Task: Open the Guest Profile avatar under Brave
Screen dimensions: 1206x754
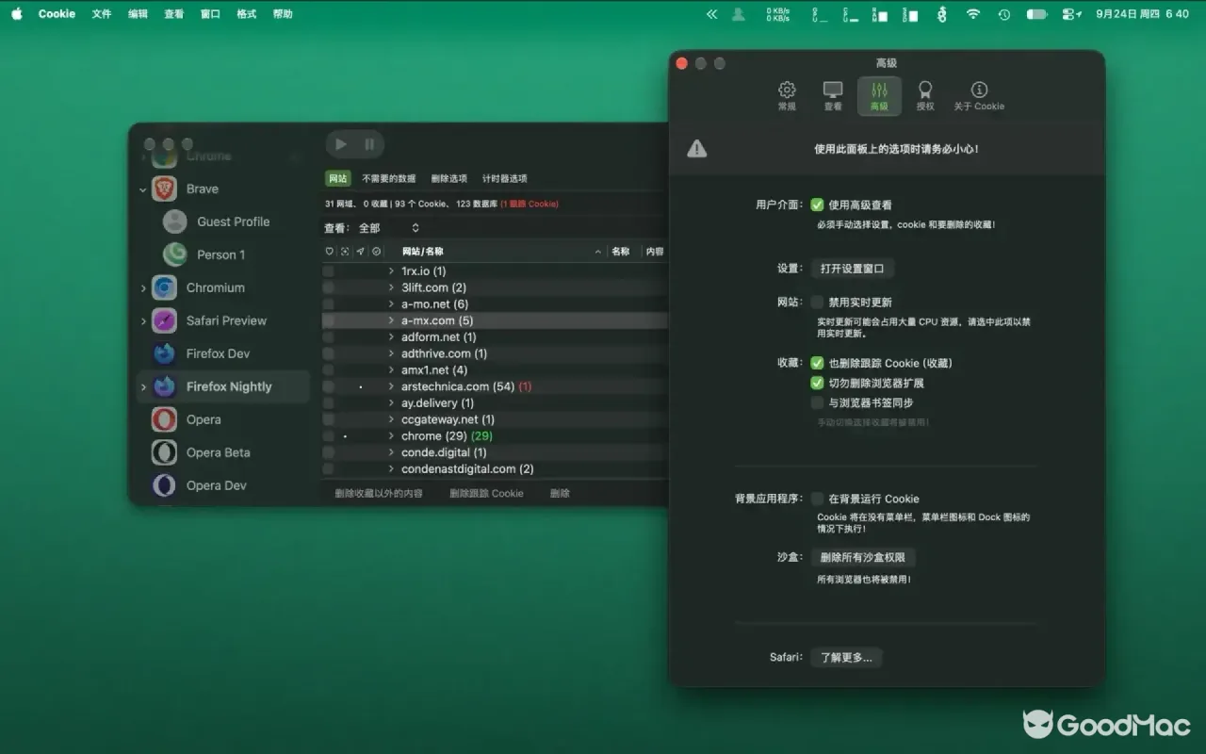Action: (174, 221)
